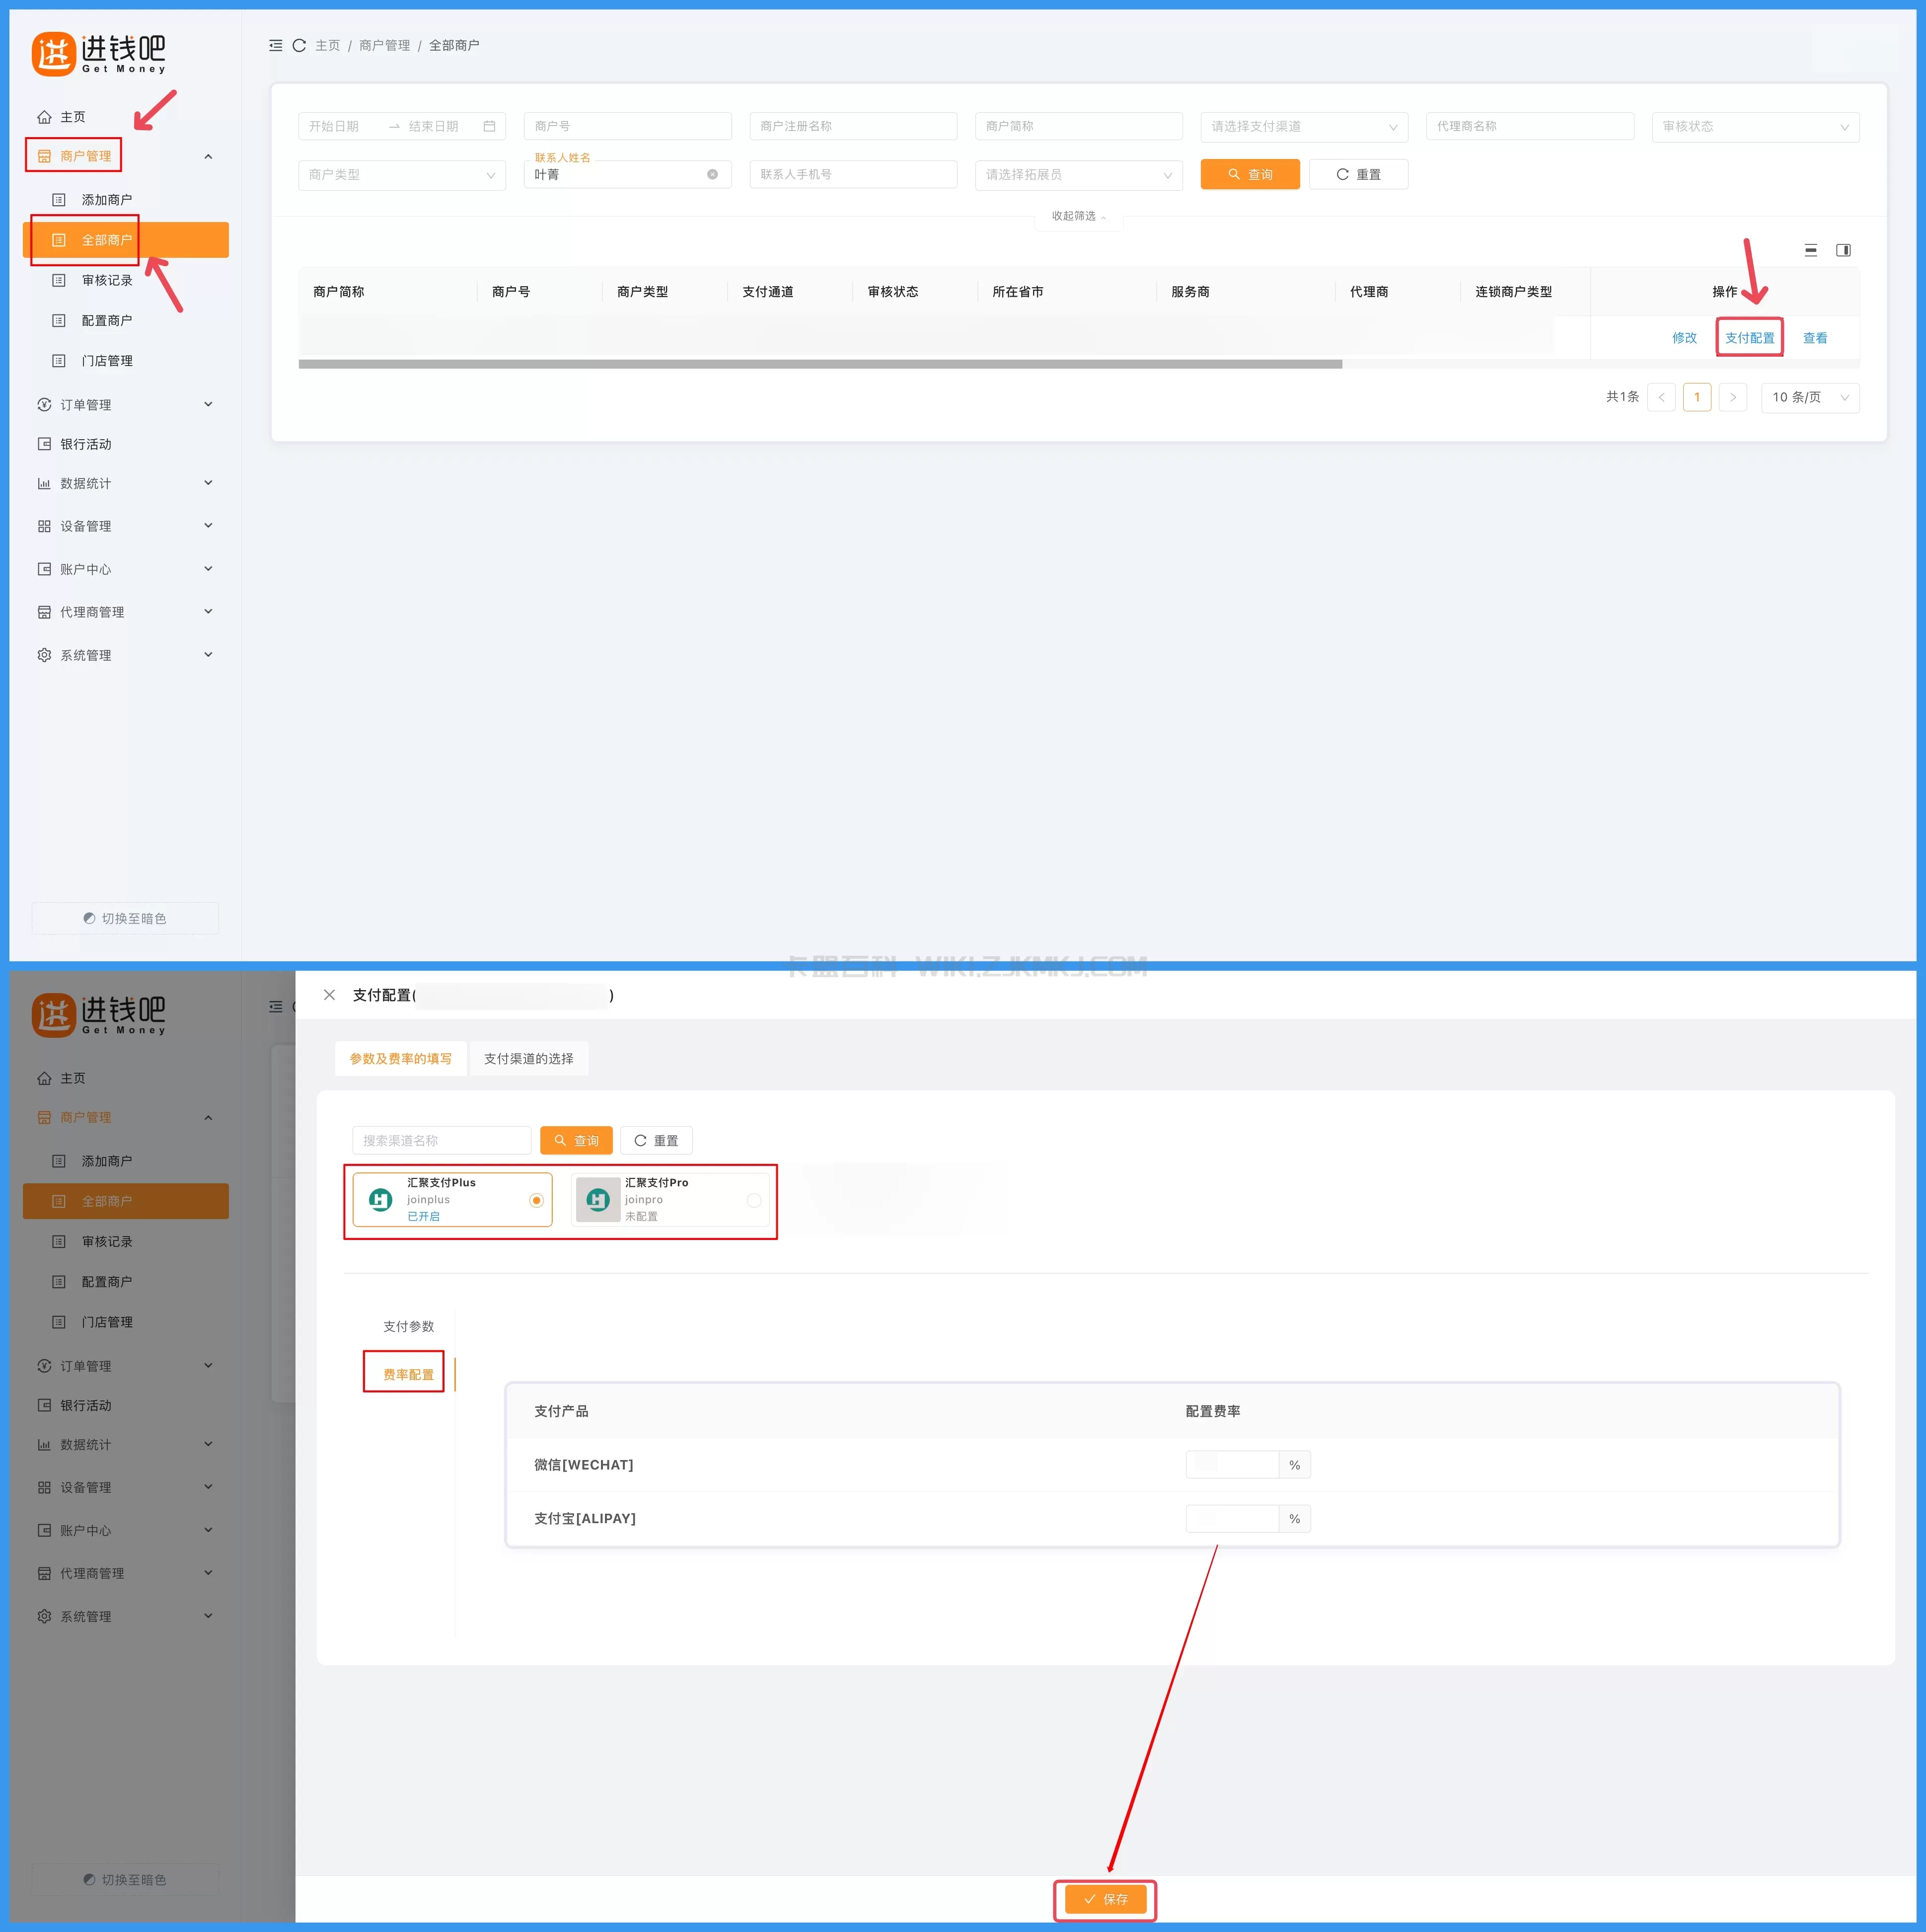Image resolution: width=1926 pixels, height=1932 pixels.
Task: Click the column settings icon above the 操作 column
Action: 1843,250
